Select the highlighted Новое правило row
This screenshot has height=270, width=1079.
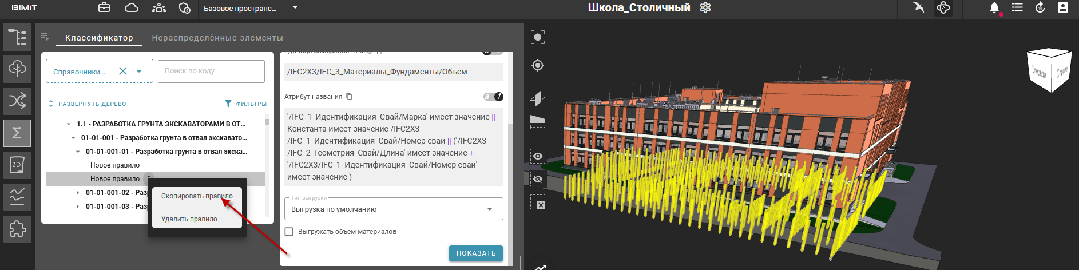[155, 179]
